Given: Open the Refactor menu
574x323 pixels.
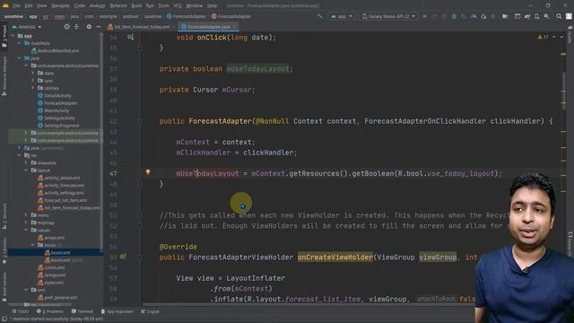Looking at the screenshot, I should tap(118, 6).
